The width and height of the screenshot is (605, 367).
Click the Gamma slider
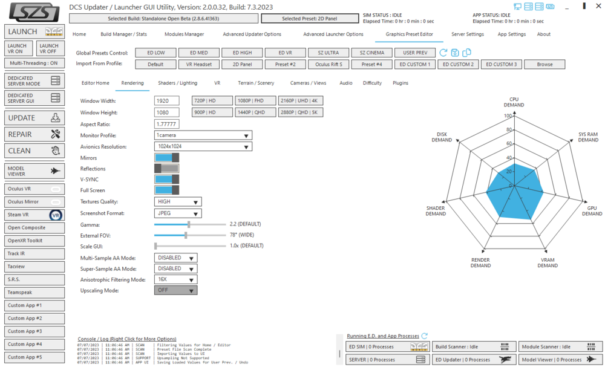click(190, 224)
